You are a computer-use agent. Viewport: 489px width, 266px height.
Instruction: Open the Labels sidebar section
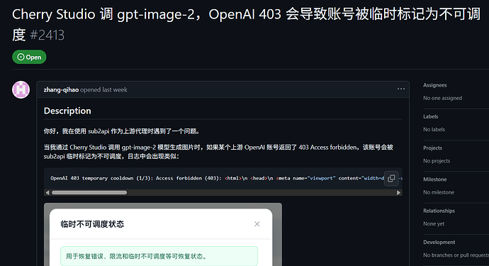click(431, 116)
